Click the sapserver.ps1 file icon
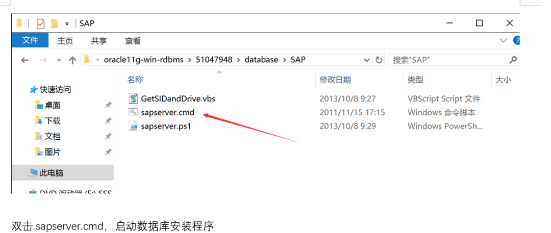Viewport: 551px width, 233px height. tap(133, 126)
